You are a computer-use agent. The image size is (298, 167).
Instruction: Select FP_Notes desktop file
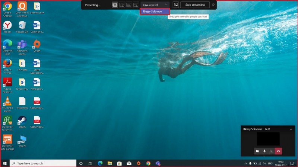[22, 65]
